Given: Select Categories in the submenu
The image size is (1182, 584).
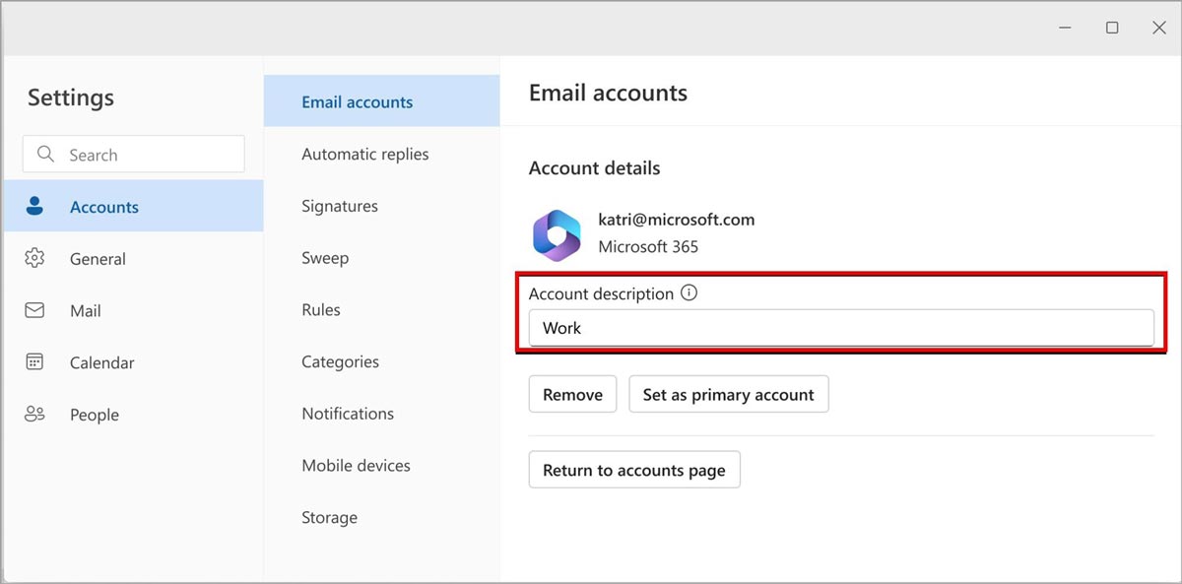Looking at the screenshot, I should (340, 362).
